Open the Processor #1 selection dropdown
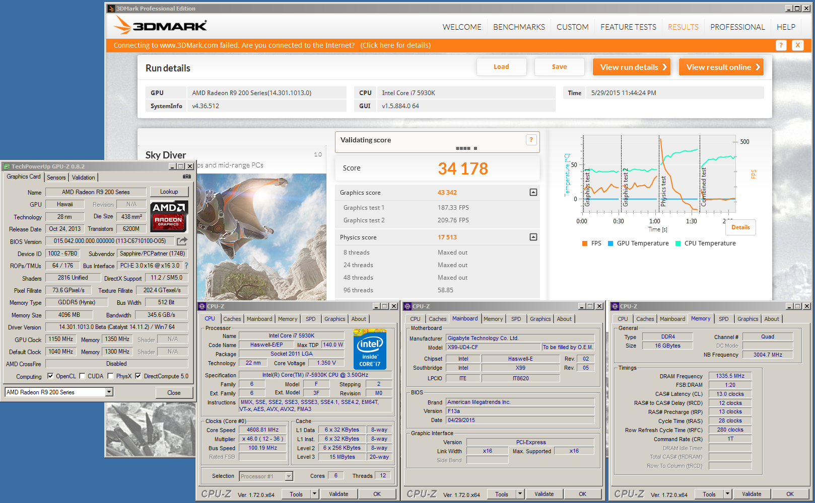 point(289,476)
